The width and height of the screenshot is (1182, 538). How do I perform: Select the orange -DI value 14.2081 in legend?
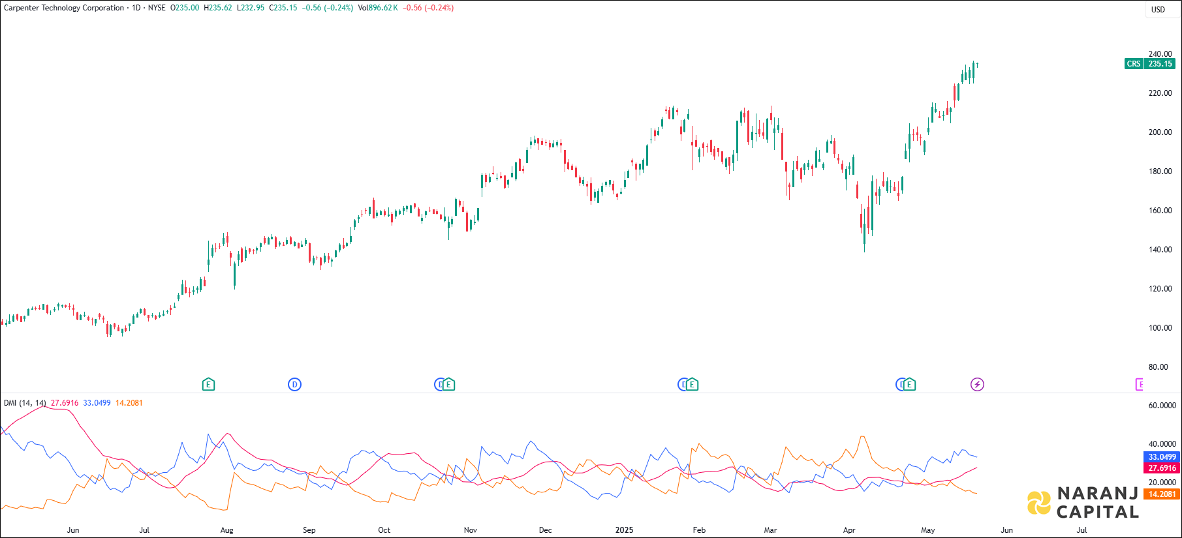coord(129,403)
